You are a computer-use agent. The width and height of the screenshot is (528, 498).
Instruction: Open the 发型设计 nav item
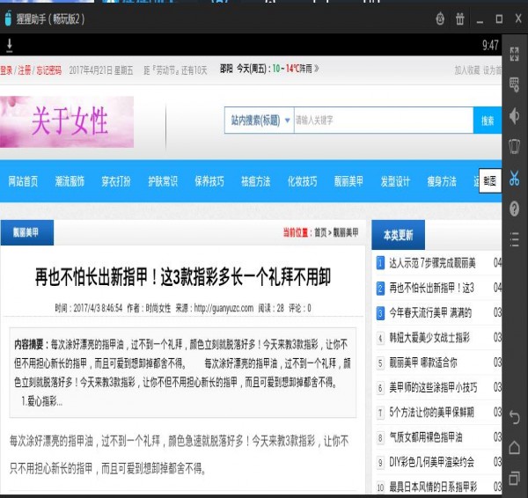[395, 181]
